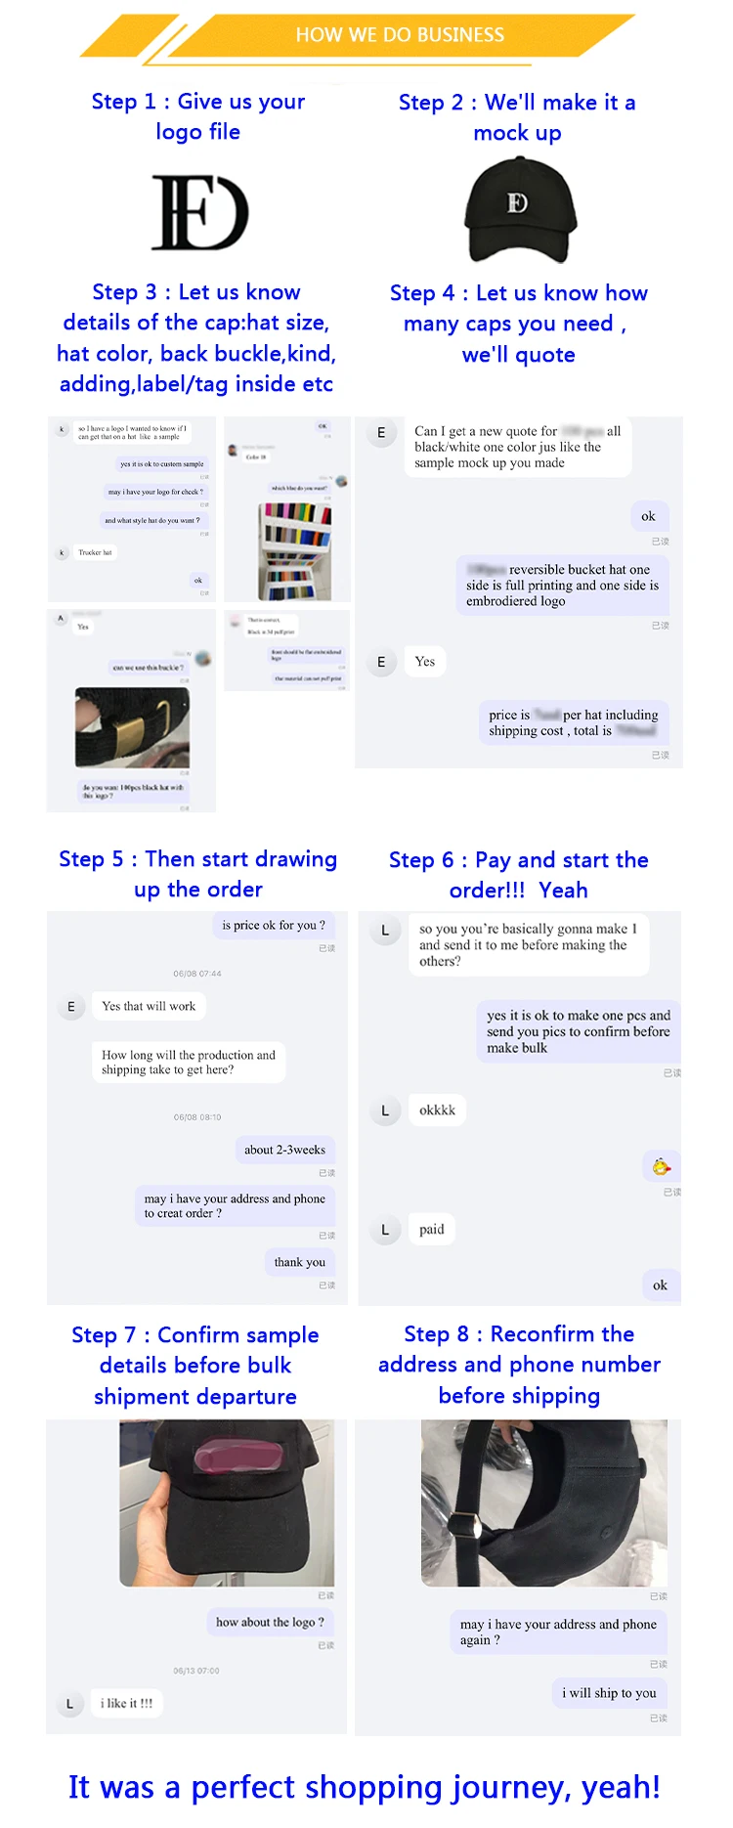Click the E avatar next to 'Yes' reply
Viewport: 733px width, 1828px height.
(381, 662)
